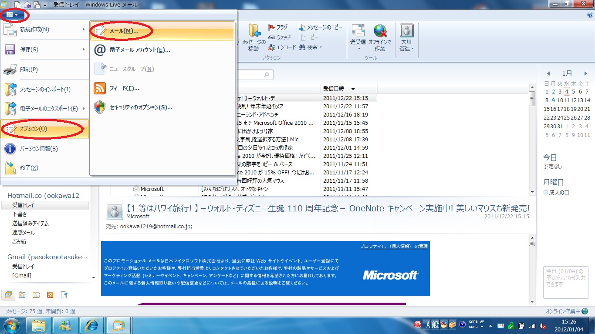Open Hotmail 受信トレイ folder
Viewport: 595px width, 334px height.
[x=45, y=205]
